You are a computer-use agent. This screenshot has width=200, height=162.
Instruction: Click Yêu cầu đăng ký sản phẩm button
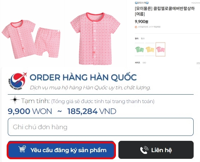(61, 150)
